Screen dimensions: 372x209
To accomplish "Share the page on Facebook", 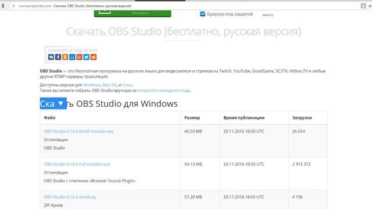I will pyautogui.click(x=58, y=57).
